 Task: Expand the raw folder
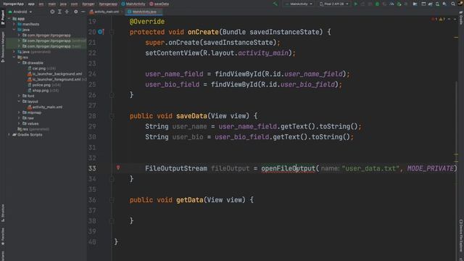(x=20, y=118)
